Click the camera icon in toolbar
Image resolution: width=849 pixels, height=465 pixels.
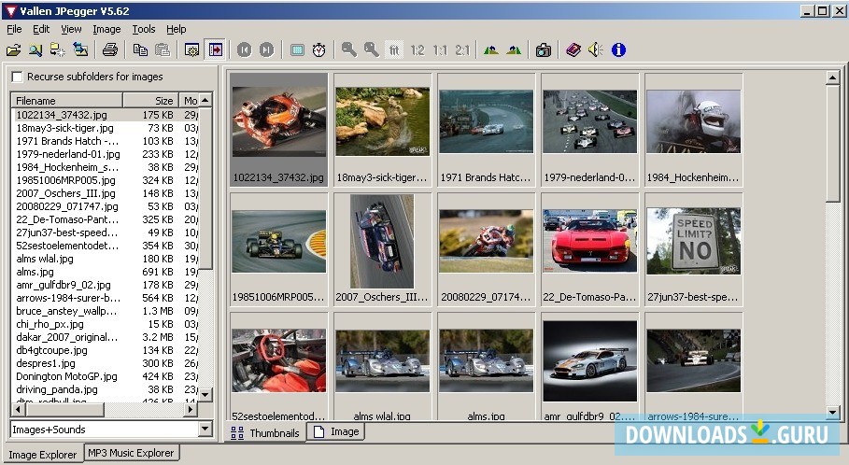(x=543, y=49)
